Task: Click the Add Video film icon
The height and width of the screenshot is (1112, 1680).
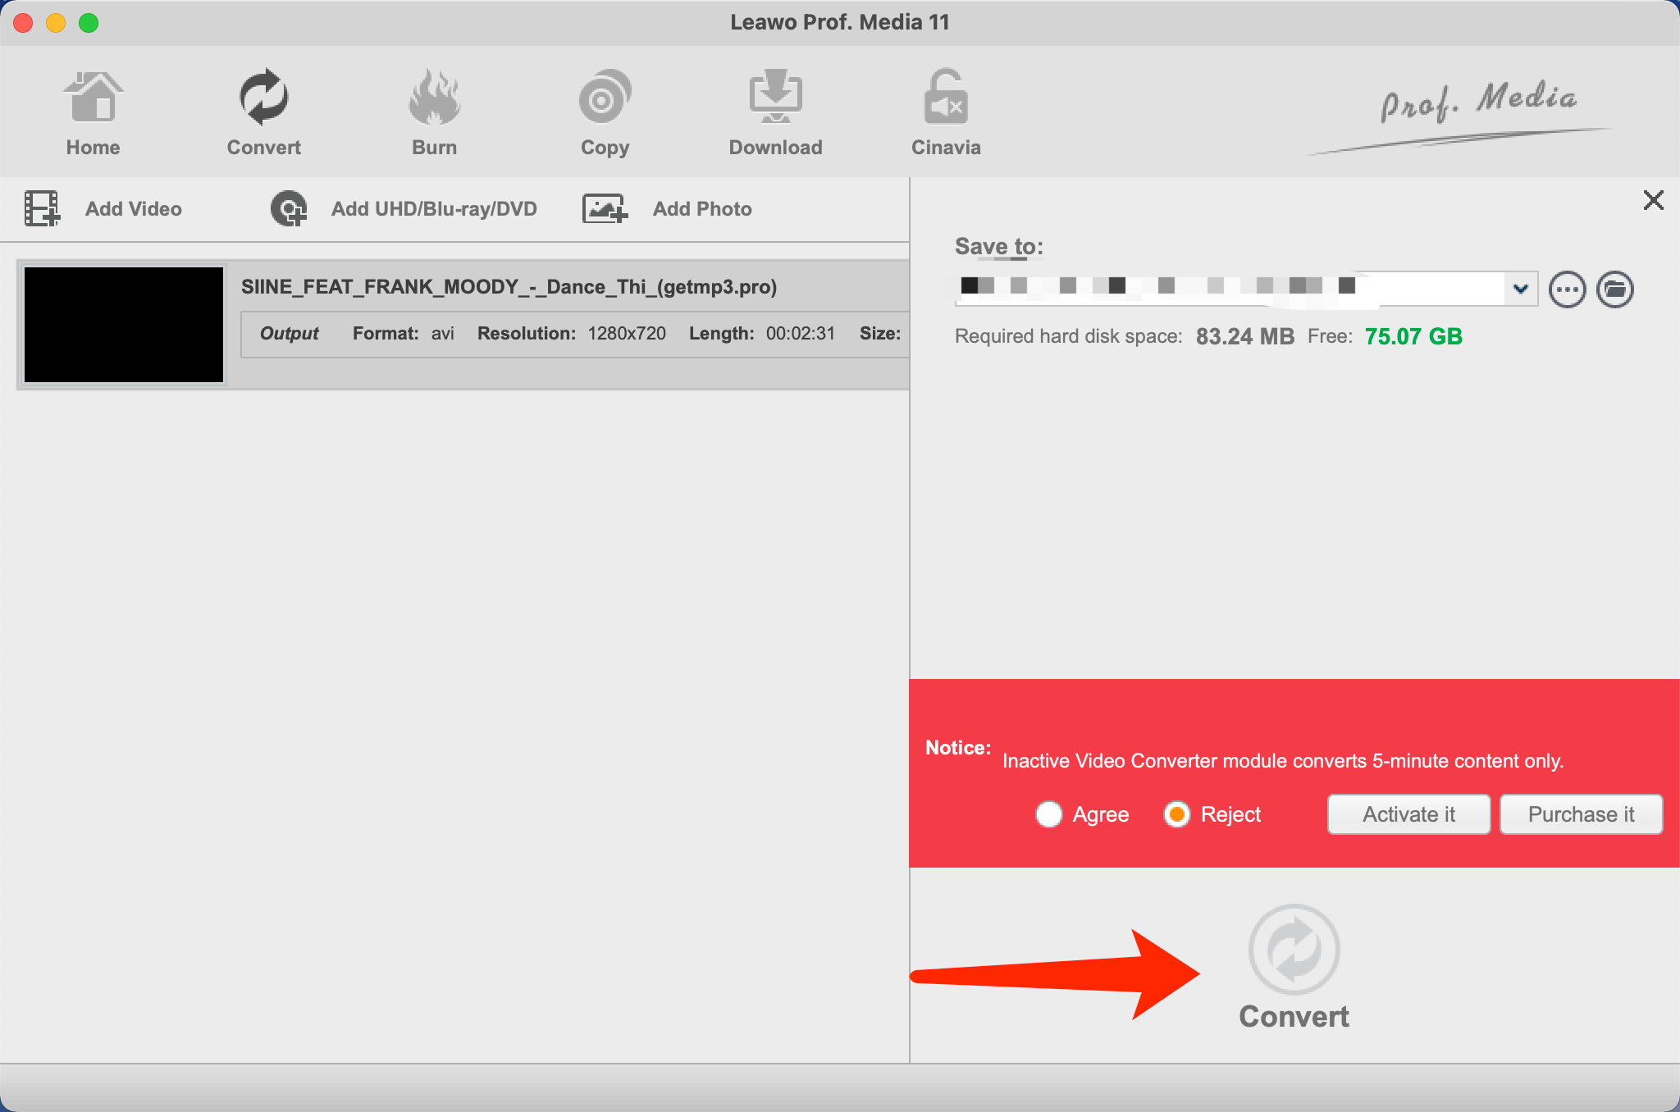Action: tap(42, 208)
